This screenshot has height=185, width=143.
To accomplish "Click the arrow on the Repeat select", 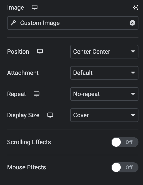I will (133, 94).
